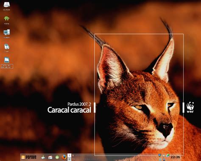
Task: Click the upper-left system tray icon
Action: pyautogui.click(x=159, y=155)
